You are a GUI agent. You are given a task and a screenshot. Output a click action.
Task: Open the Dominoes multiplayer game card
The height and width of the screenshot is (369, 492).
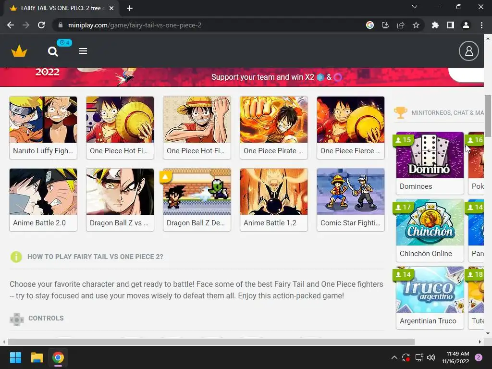point(430,163)
